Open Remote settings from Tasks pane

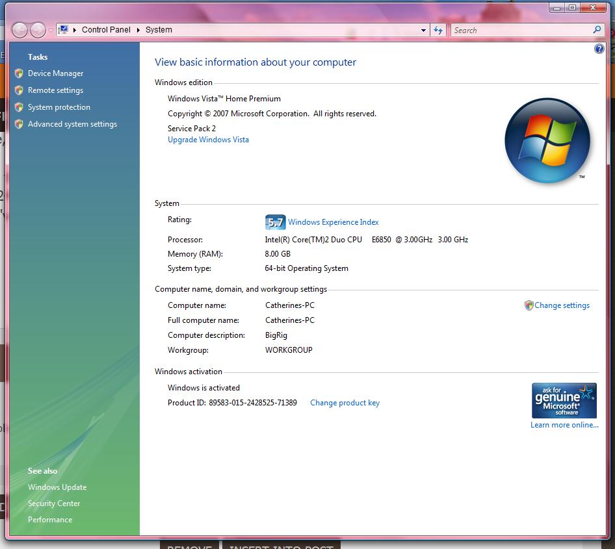point(55,90)
